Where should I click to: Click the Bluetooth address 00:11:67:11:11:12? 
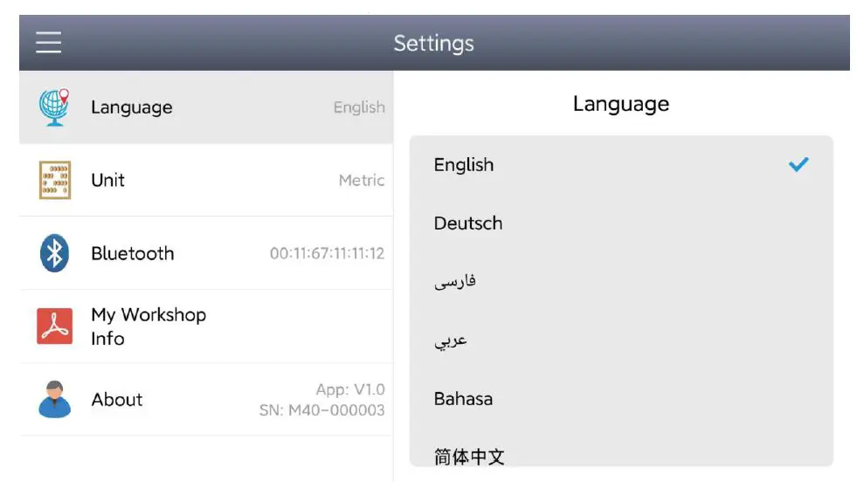click(327, 253)
